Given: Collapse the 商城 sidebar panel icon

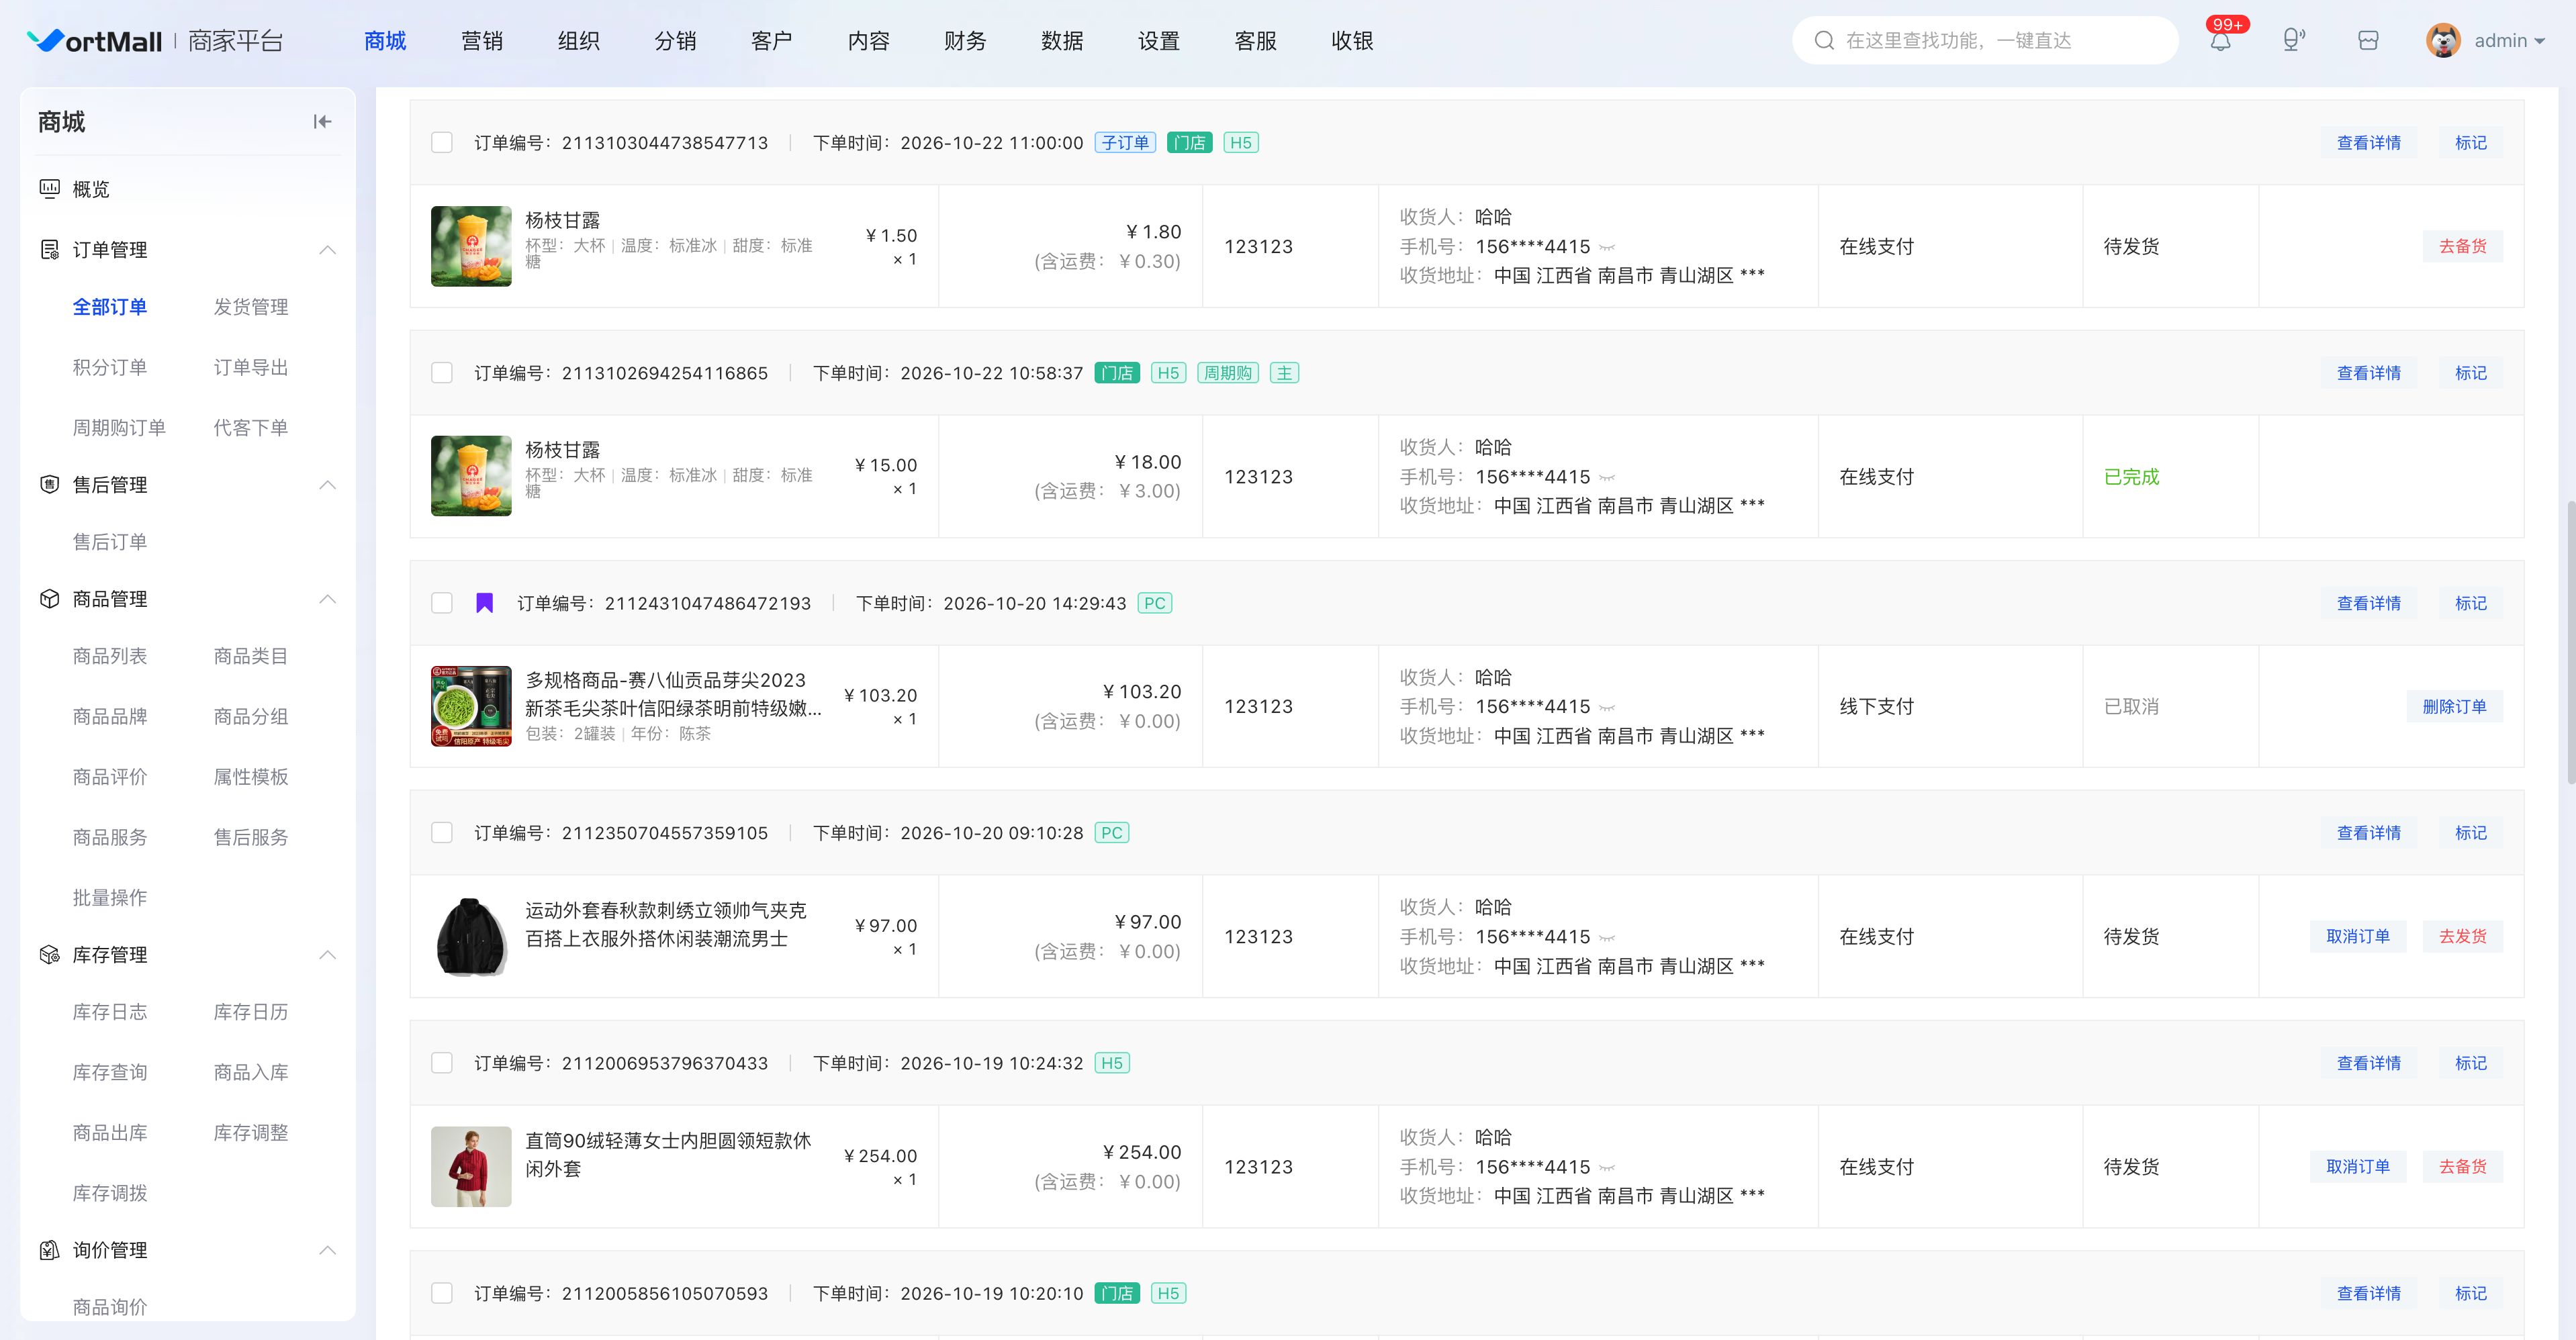Looking at the screenshot, I should click(x=322, y=122).
